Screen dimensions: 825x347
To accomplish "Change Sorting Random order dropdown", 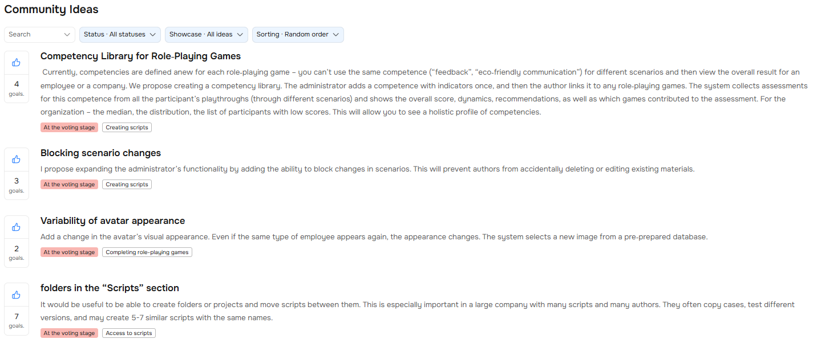I will pos(298,35).
